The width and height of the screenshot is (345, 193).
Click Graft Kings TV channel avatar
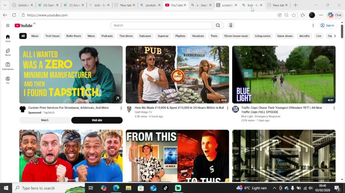pyautogui.click(x=129, y=109)
